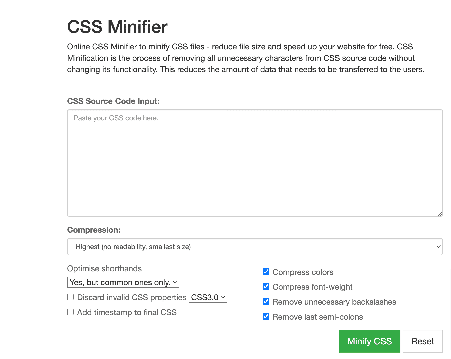Enable Discard invalid CSS properties
The height and width of the screenshot is (359, 451).
click(x=70, y=297)
